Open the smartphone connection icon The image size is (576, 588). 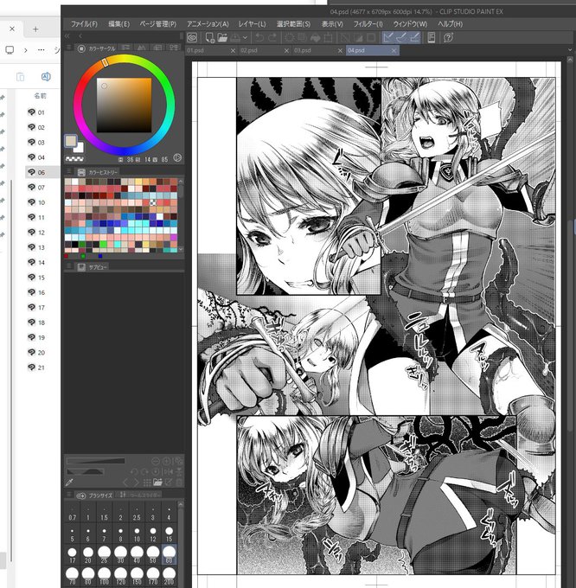click(x=432, y=37)
